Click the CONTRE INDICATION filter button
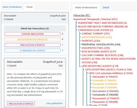The width and height of the screenshot is (137, 108). (x=32, y=34)
